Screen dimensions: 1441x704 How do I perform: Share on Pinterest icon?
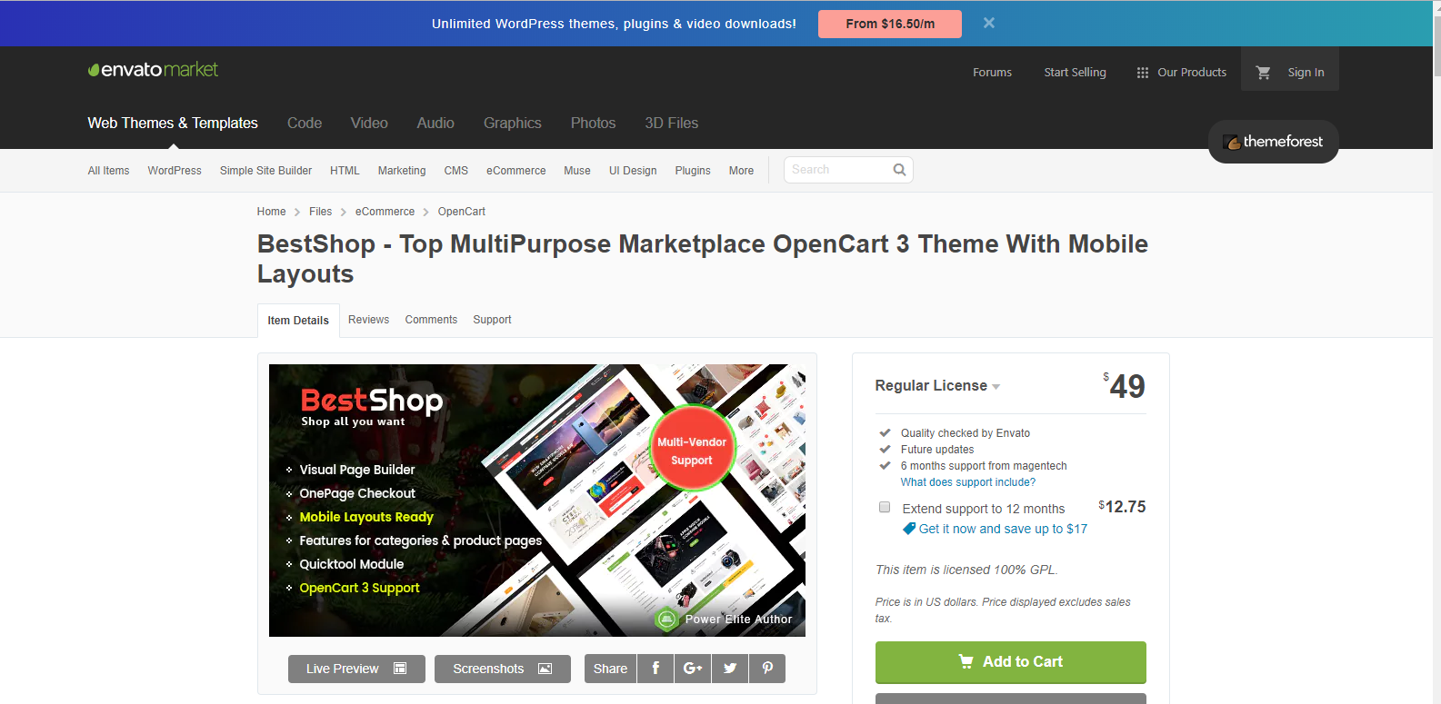(x=767, y=669)
